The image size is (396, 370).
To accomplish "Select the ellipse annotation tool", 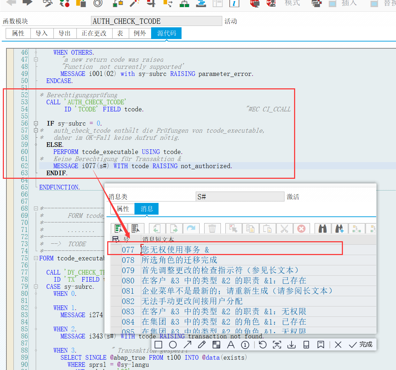I will (173, 344).
